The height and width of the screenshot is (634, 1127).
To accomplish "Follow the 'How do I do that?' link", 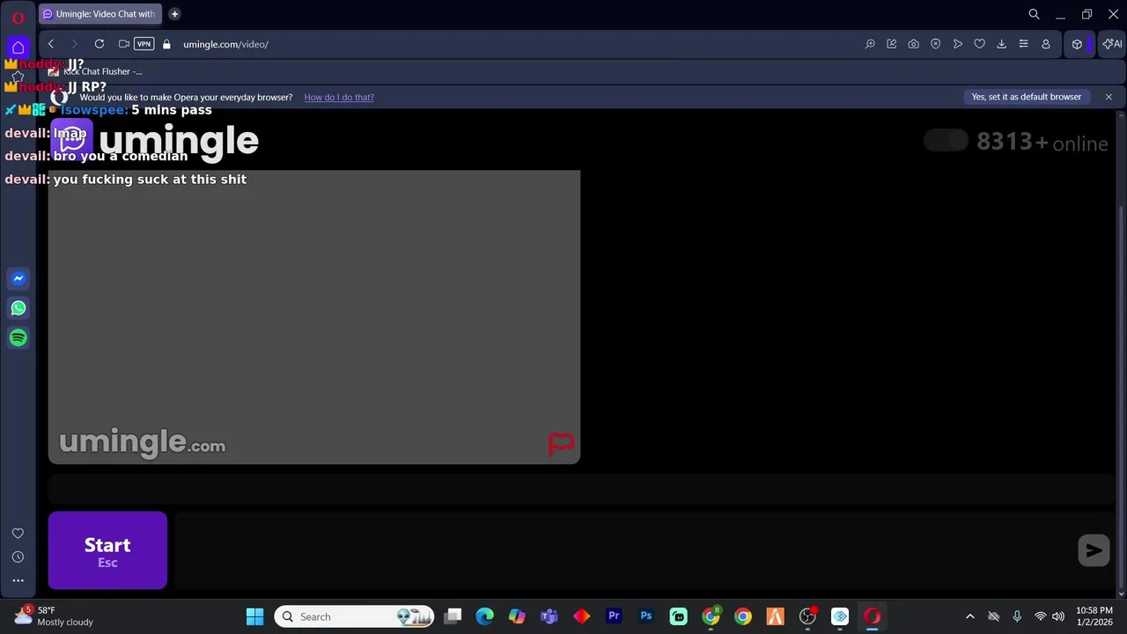I will [x=339, y=97].
